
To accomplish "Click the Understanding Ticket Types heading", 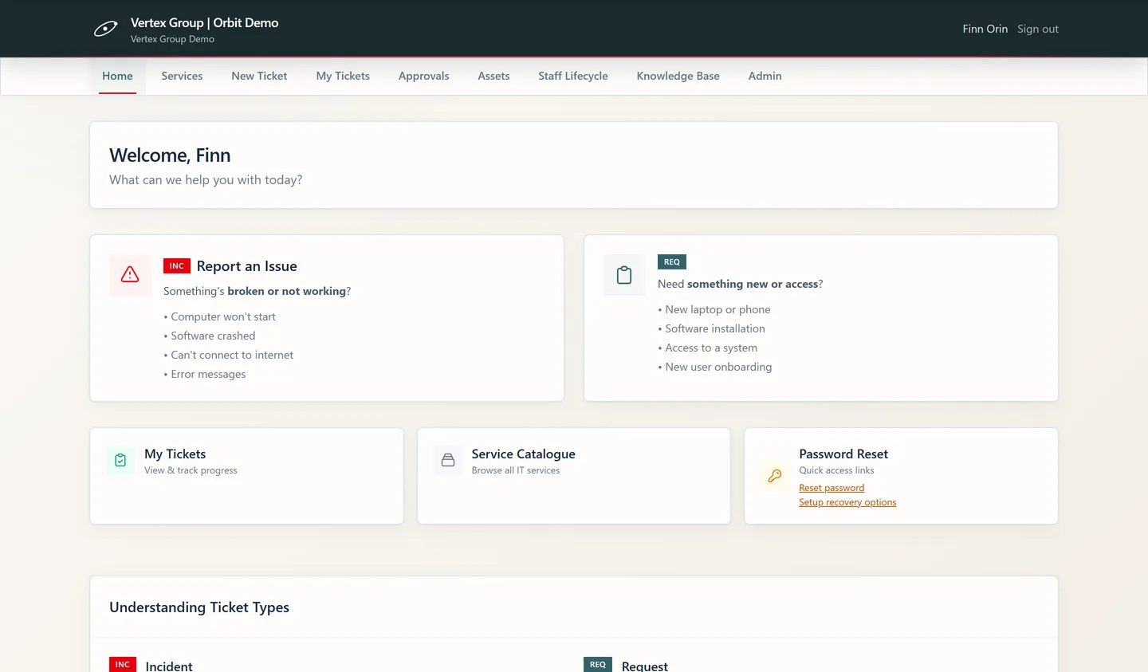I will point(199,607).
